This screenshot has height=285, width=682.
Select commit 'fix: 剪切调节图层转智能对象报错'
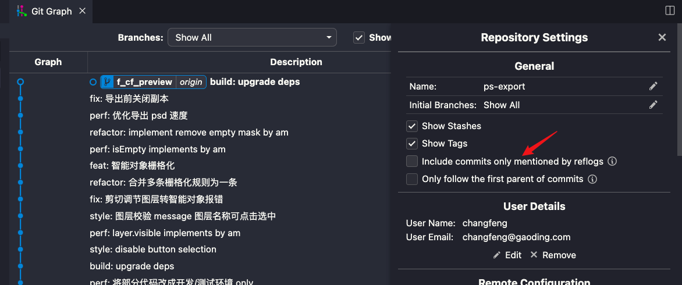(156, 199)
